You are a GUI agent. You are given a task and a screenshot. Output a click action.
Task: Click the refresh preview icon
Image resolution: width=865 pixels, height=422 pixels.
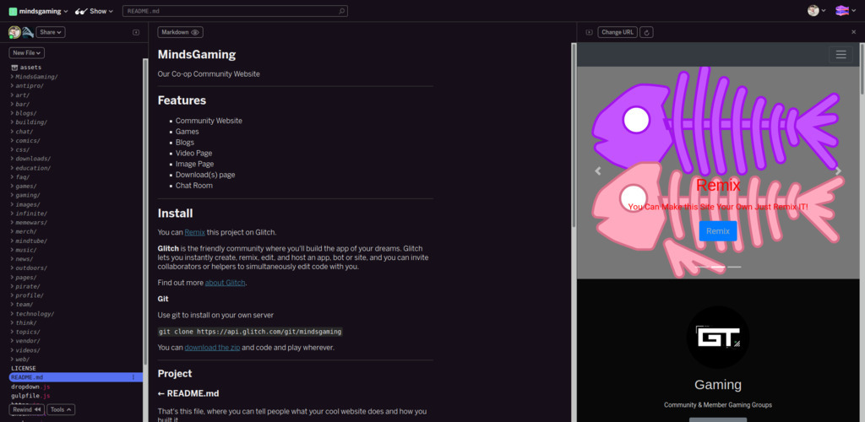click(647, 32)
